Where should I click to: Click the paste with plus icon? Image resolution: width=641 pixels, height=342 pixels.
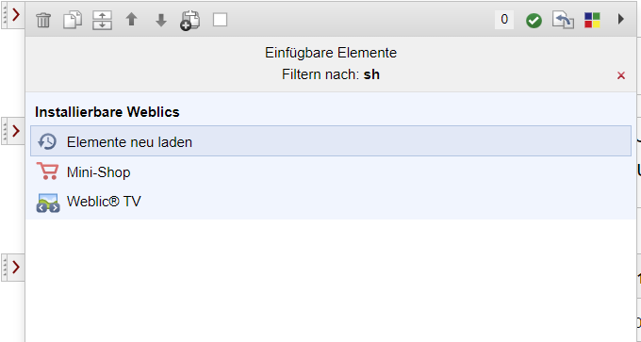pyautogui.click(x=190, y=20)
